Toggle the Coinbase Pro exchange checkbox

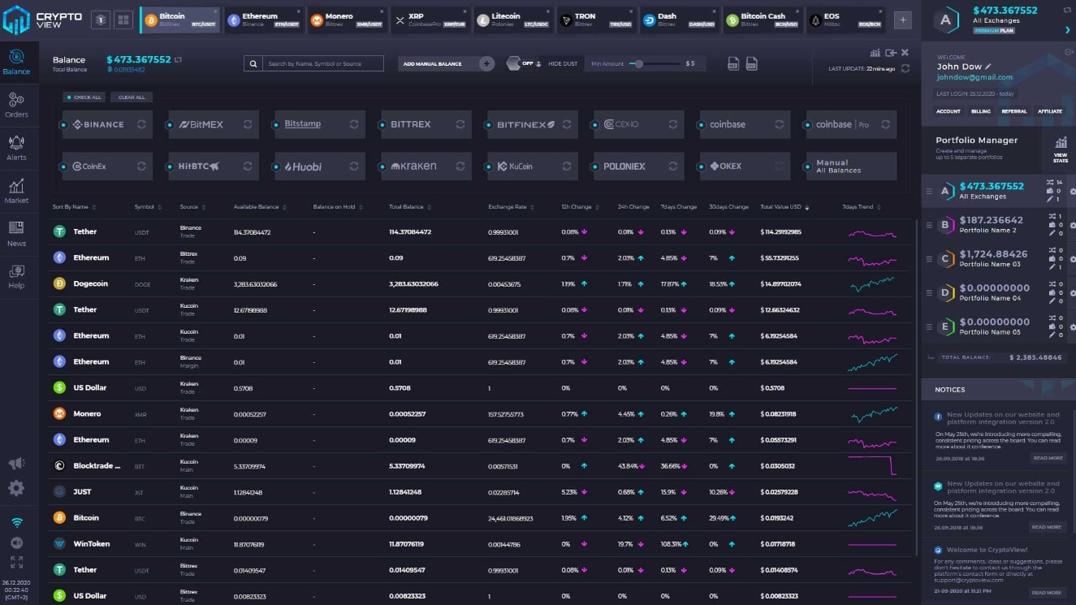808,125
